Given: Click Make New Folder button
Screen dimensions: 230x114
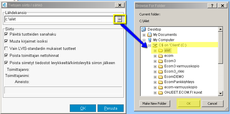Looking at the screenshot, I should [x=155, y=104].
